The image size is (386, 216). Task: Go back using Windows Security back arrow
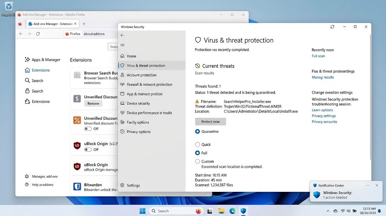point(123,35)
